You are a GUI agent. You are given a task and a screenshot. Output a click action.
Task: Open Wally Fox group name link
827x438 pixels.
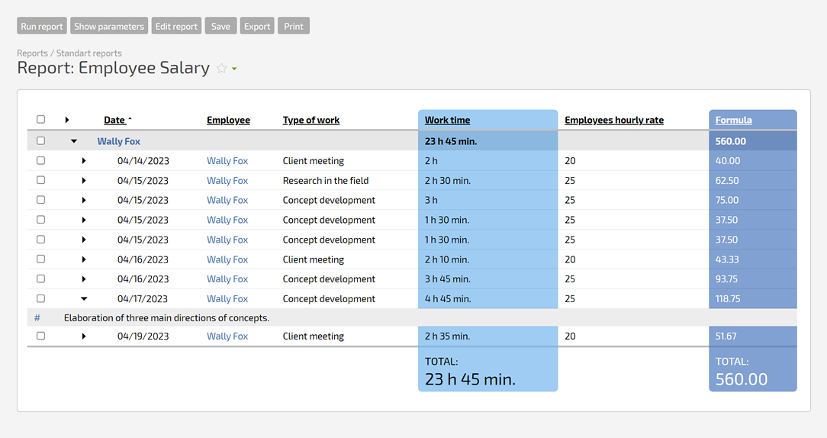click(x=119, y=141)
